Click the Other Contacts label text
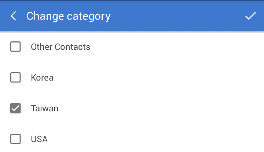Screen dimensions: 264x152 60,47
